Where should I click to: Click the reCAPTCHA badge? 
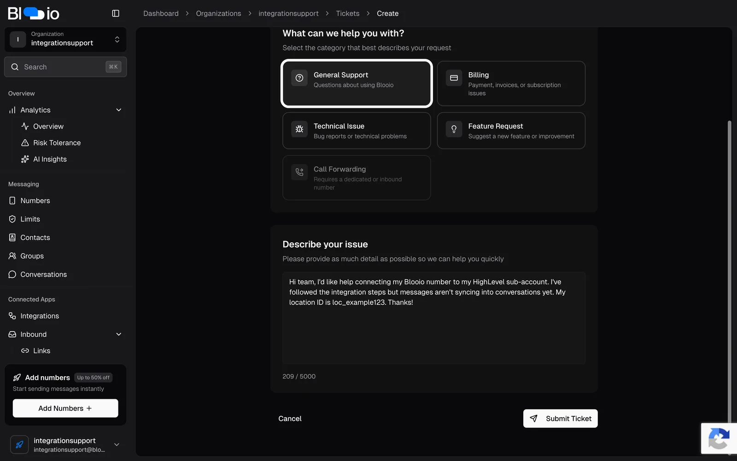[x=719, y=438]
